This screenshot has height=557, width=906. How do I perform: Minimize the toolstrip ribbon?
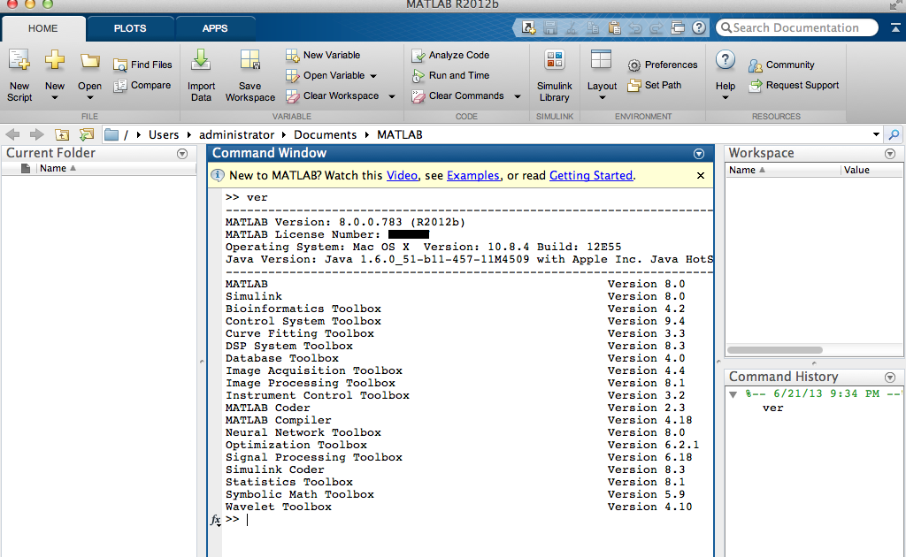tap(895, 27)
